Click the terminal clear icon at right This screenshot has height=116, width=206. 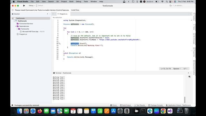pos(189,77)
